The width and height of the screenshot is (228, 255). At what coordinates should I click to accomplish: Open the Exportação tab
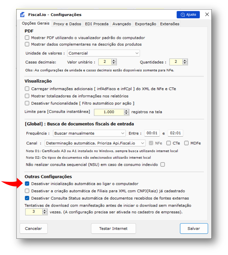(x=145, y=24)
